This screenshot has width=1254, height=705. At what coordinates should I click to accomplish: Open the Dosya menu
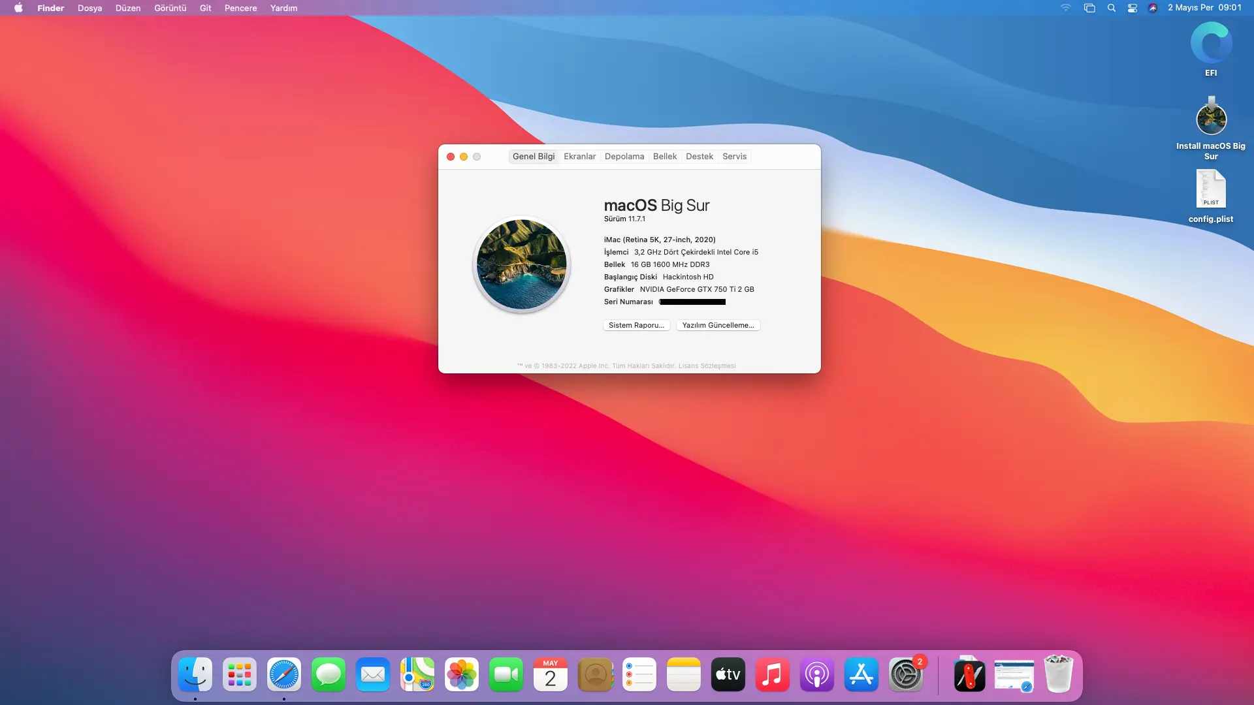pyautogui.click(x=89, y=8)
